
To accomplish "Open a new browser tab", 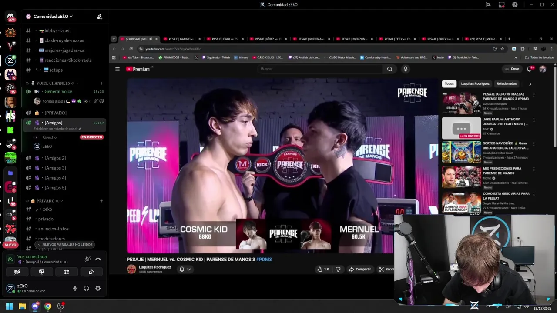I will coord(509,39).
